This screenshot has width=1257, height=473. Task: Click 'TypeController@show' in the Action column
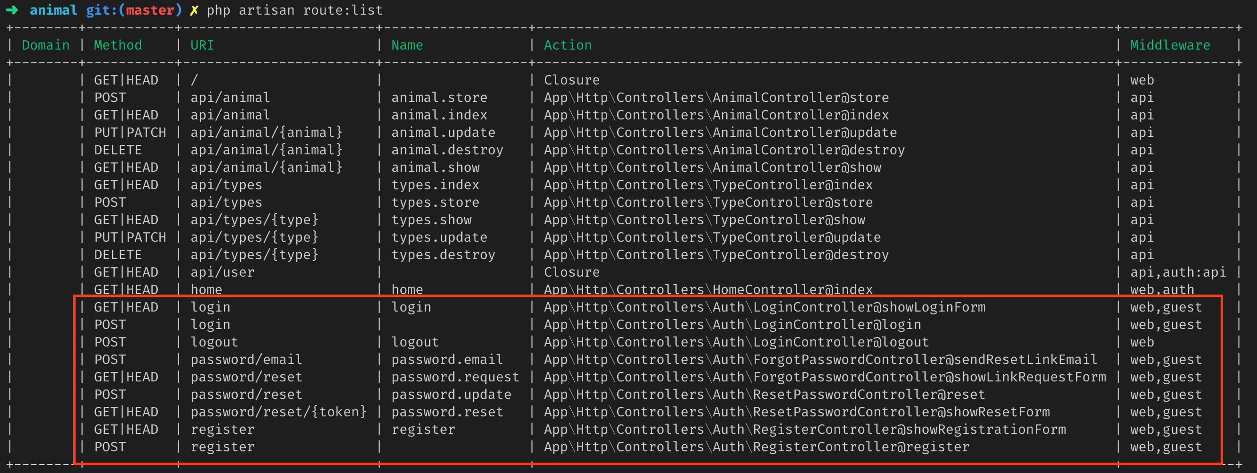[789, 220]
